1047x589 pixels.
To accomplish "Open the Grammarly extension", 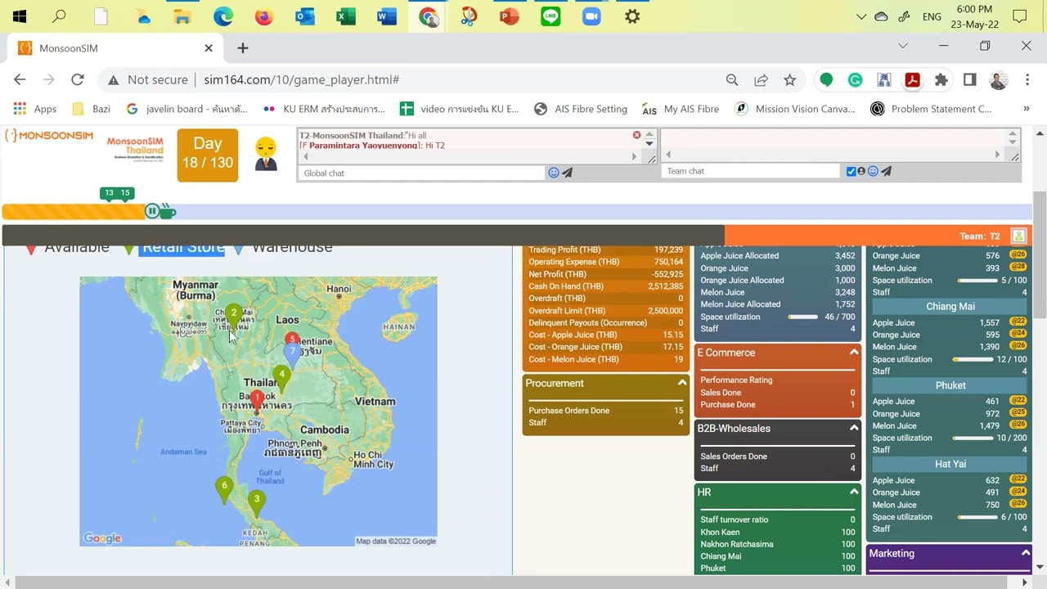I will click(855, 79).
